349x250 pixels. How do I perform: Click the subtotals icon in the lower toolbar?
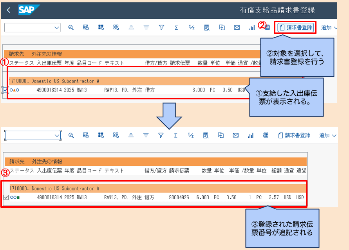click(x=191, y=135)
